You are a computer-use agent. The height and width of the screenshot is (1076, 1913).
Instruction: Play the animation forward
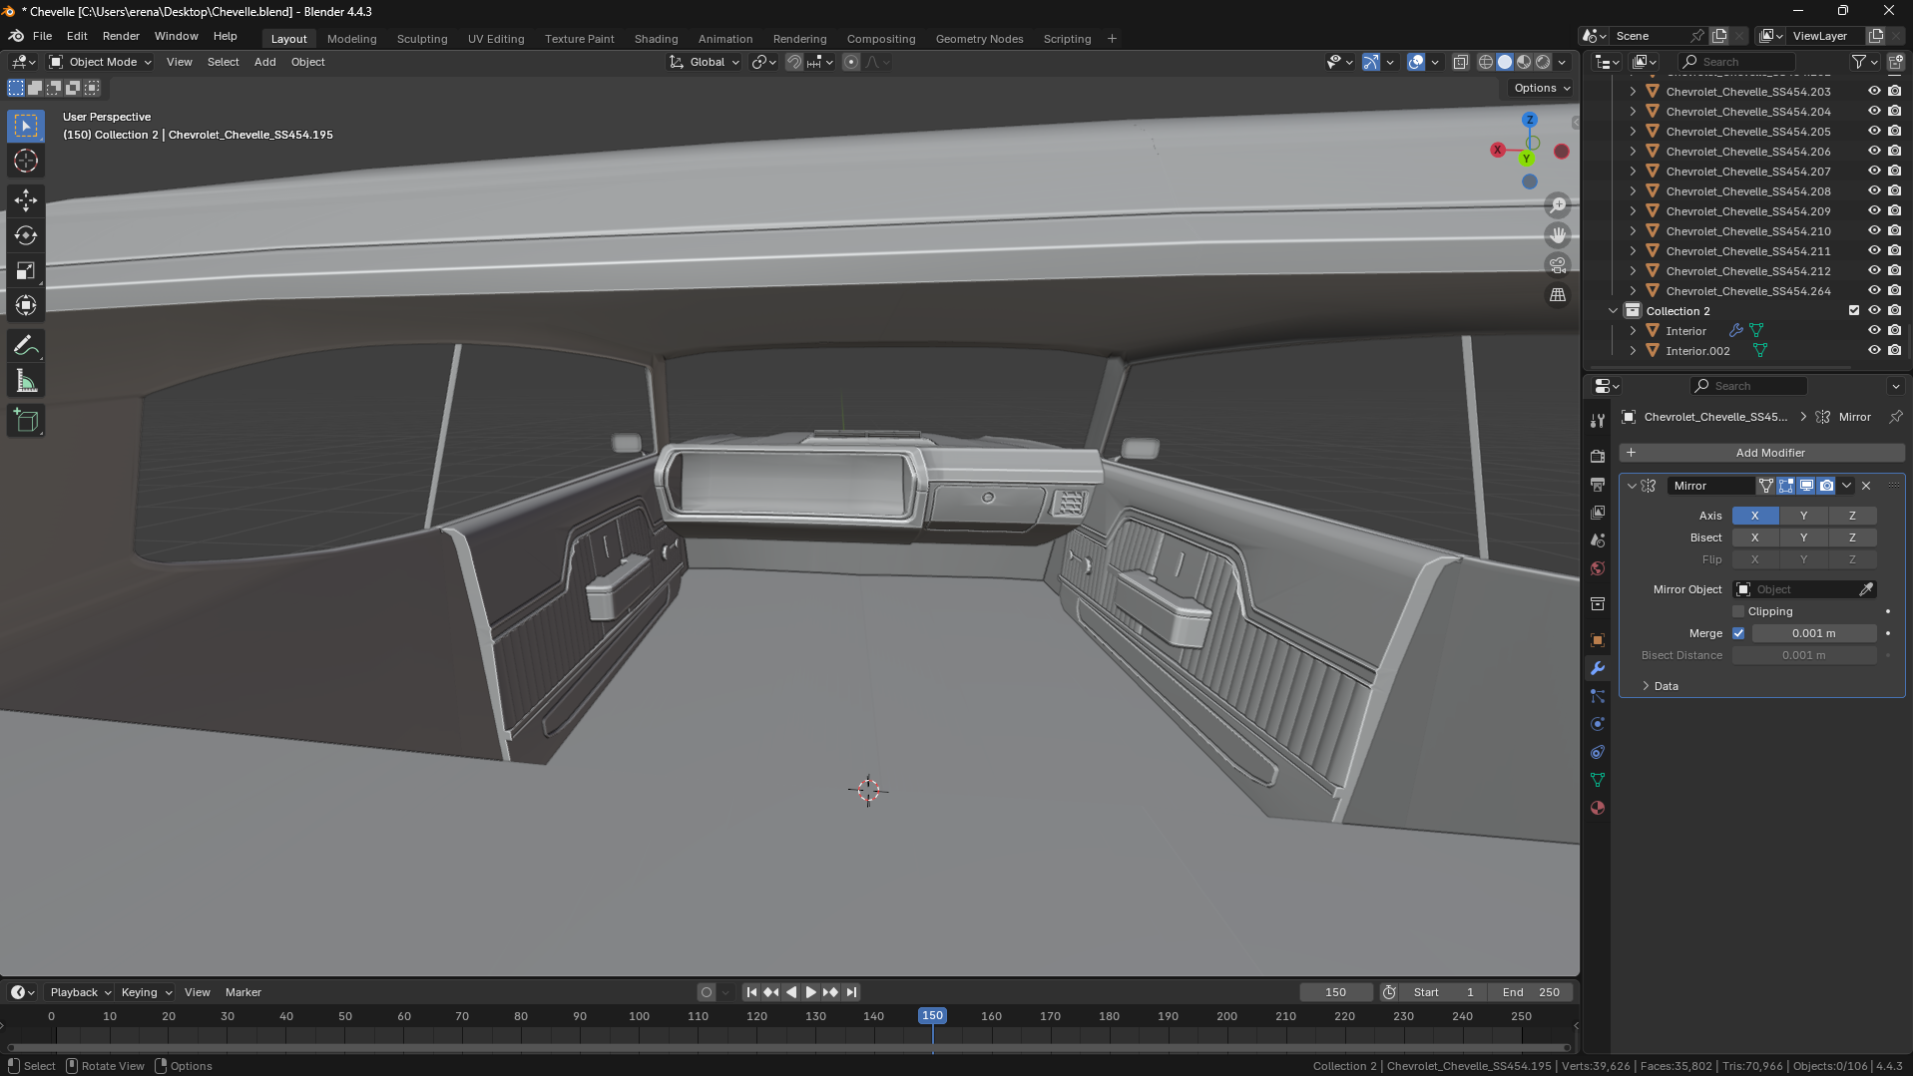(x=810, y=992)
